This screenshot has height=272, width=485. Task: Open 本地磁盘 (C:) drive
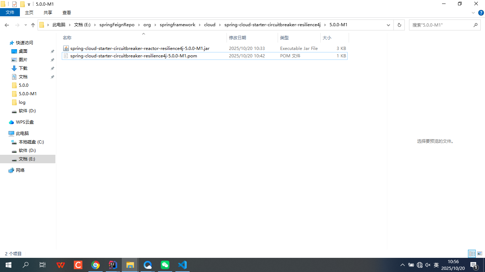pos(31,142)
